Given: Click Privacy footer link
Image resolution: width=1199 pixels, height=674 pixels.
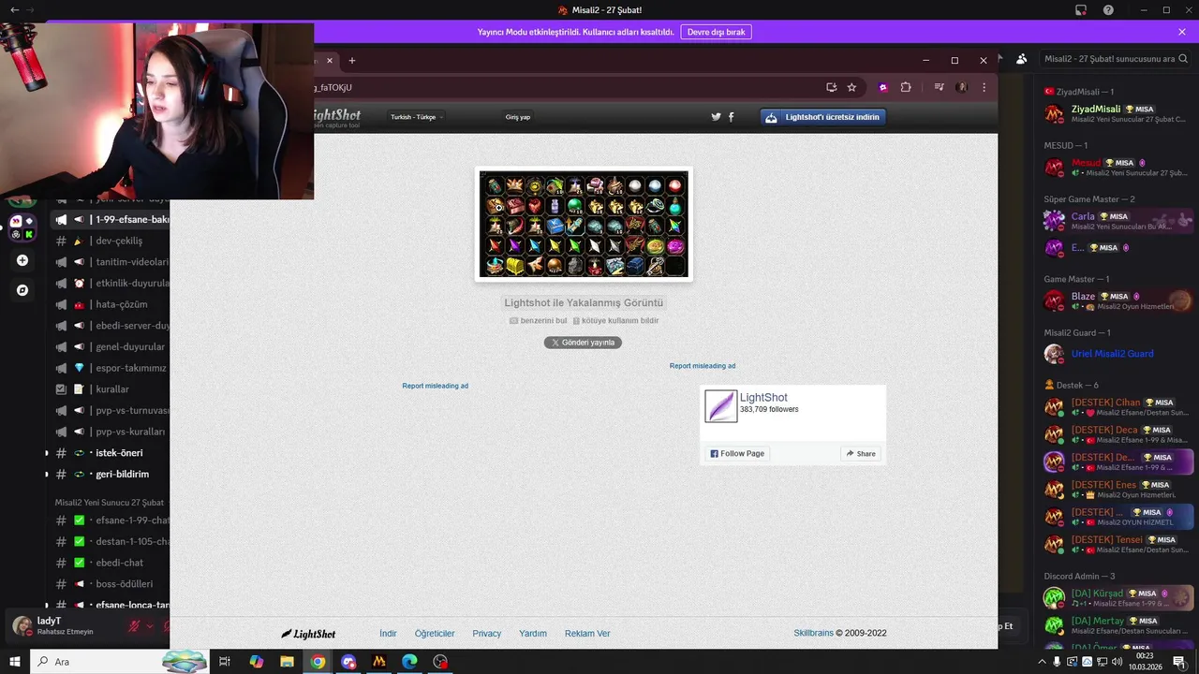Looking at the screenshot, I should pyautogui.click(x=486, y=634).
